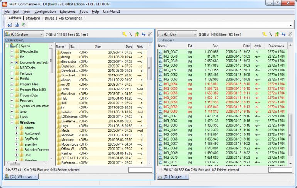Go to root using right panel backslash icon
Viewport: 297px width, 188px height.
271,34
